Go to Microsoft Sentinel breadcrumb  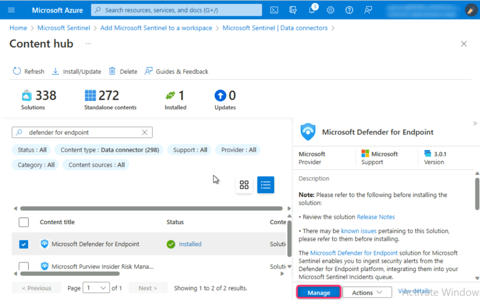click(x=64, y=28)
